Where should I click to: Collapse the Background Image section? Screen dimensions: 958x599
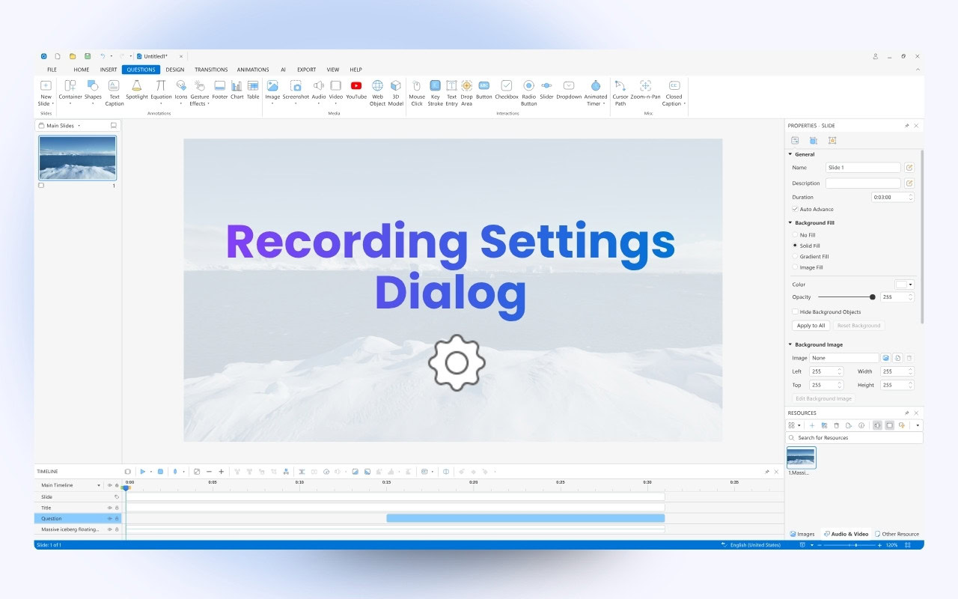click(x=790, y=345)
